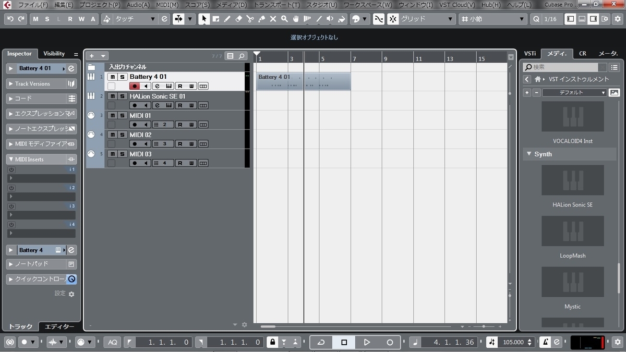Click the AQ auto quantize button

[113, 342]
